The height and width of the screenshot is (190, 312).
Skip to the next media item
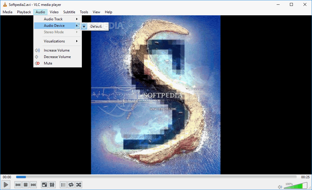(33, 185)
